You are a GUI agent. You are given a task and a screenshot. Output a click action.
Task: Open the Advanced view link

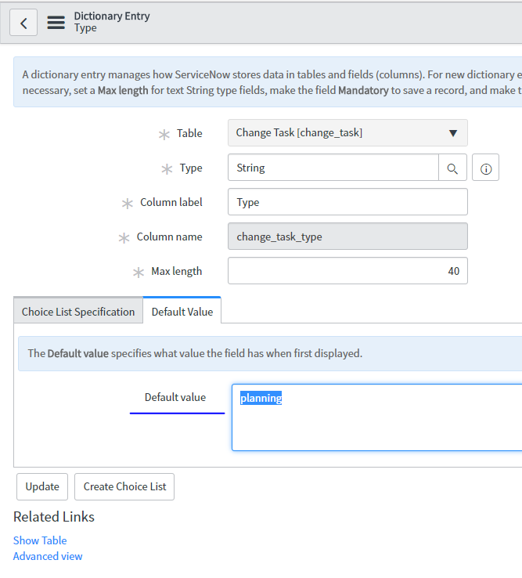pyautogui.click(x=48, y=556)
